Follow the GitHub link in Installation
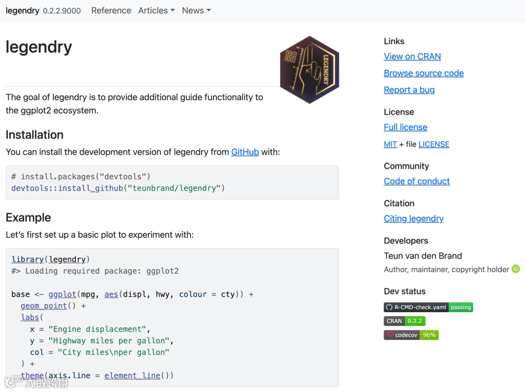 pyautogui.click(x=245, y=152)
